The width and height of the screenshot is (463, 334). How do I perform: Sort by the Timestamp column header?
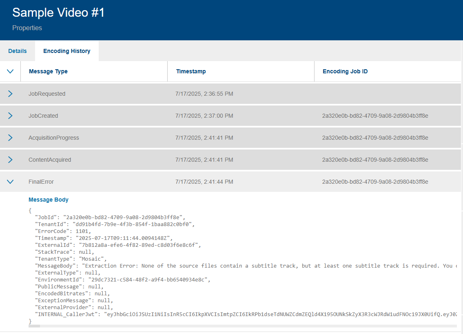coord(191,71)
